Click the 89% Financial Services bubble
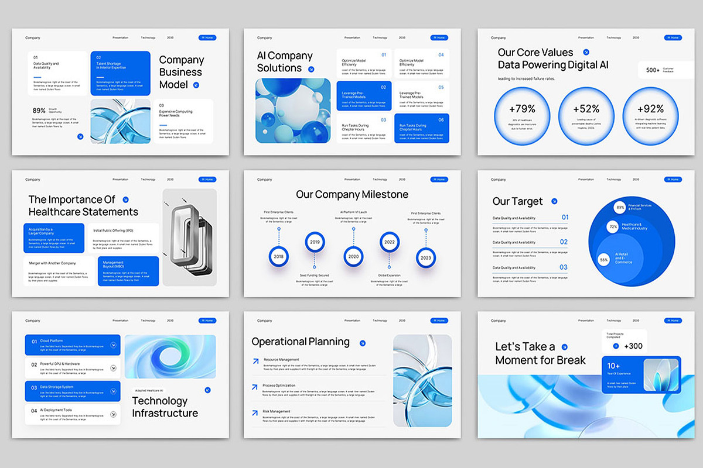Viewport: 703px width, 468px height. click(x=620, y=208)
